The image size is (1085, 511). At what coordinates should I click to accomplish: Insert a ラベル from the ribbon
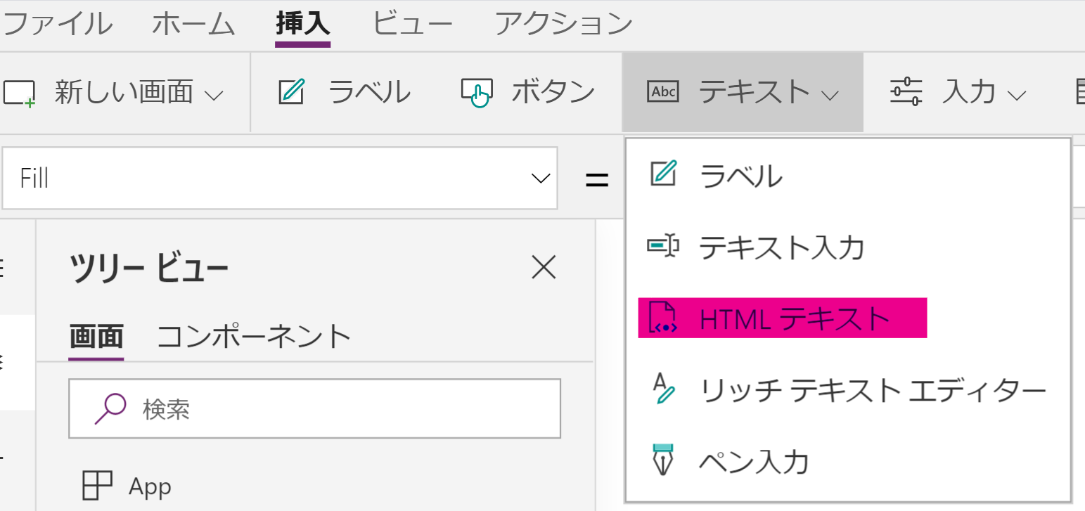point(345,92)
